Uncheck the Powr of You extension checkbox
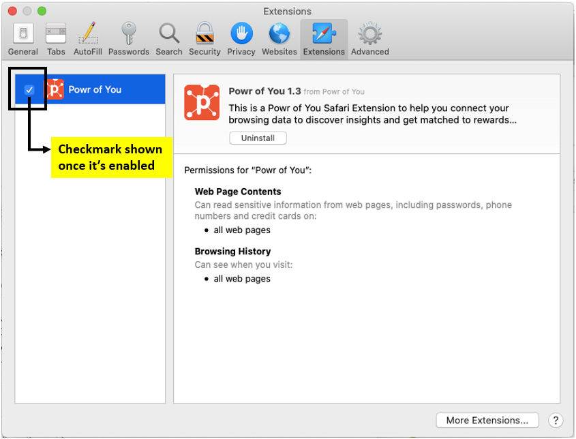 [x=29, y=89]
